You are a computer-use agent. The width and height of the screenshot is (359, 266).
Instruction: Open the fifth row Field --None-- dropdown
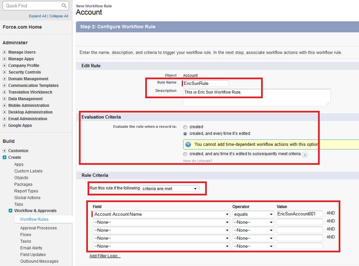tap(161, 246)
